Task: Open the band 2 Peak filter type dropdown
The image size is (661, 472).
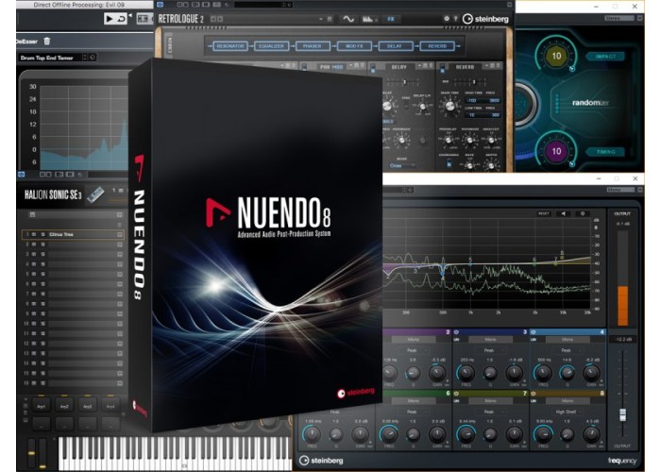Action: click(x=412, y=350)
